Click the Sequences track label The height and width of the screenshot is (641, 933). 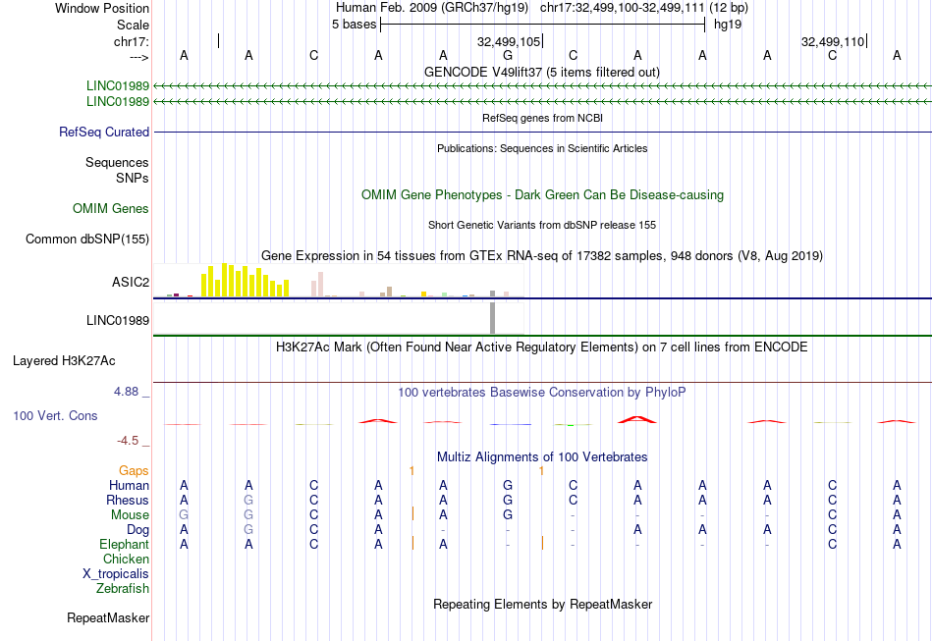pyautogui.click(x=117, y=162)
